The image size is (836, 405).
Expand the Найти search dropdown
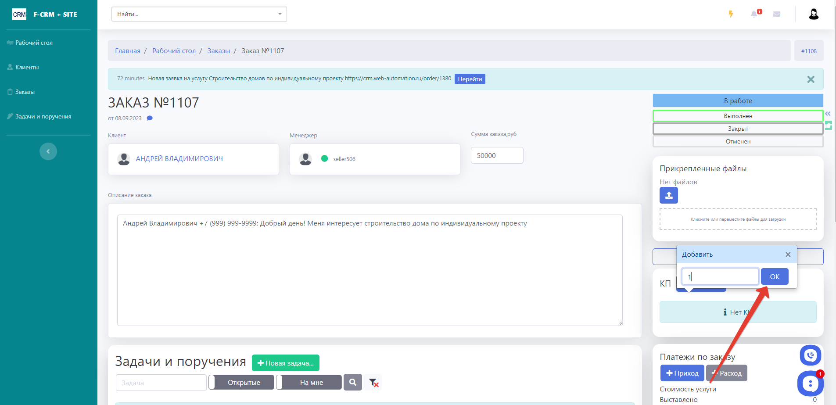point(280,14)
